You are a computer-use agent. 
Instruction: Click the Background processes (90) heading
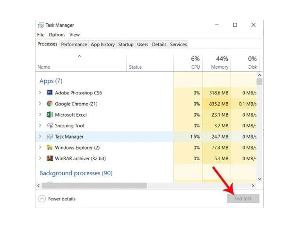pos(76,173)
